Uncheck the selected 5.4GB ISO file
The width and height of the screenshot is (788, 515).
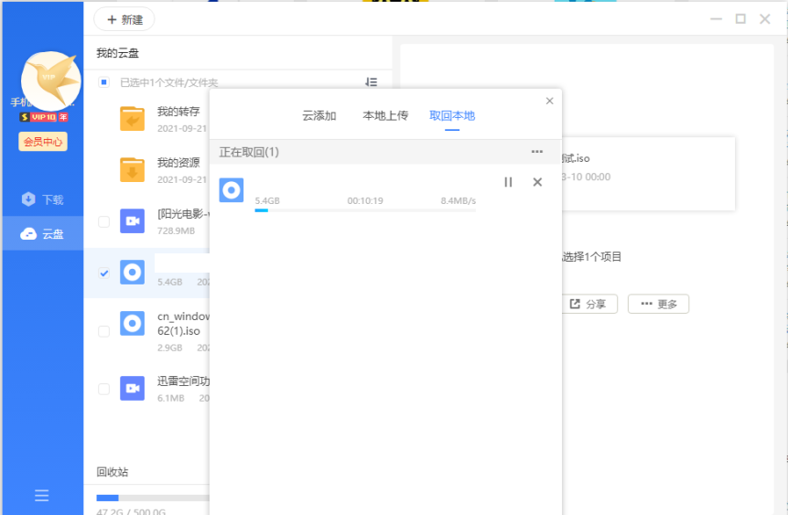click(x=103, y=274)
